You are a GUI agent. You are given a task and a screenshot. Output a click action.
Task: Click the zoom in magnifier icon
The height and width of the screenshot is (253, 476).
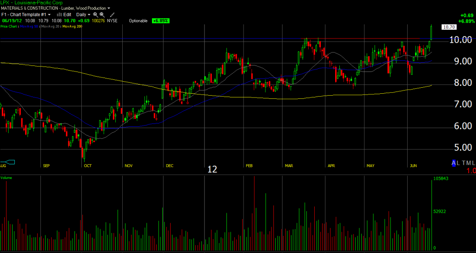[x=95, y=15]
